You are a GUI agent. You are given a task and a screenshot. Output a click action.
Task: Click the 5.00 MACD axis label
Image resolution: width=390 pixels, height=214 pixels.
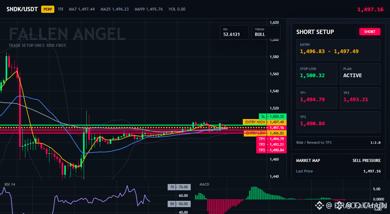tap(376, 189)
